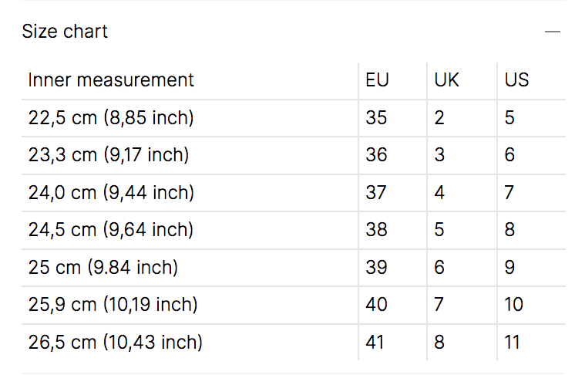This screenshot has height=375, width=575.
Task: Click the 22,5 cm measurement cell
Action: [111, 118]
